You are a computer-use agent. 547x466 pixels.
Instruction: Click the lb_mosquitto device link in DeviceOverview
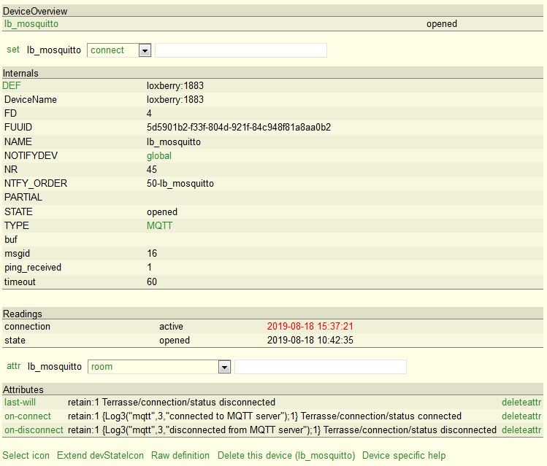31,23
